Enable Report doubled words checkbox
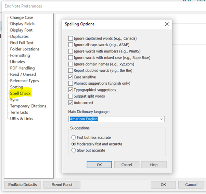 pyautogui.click(x=70, y=70)
